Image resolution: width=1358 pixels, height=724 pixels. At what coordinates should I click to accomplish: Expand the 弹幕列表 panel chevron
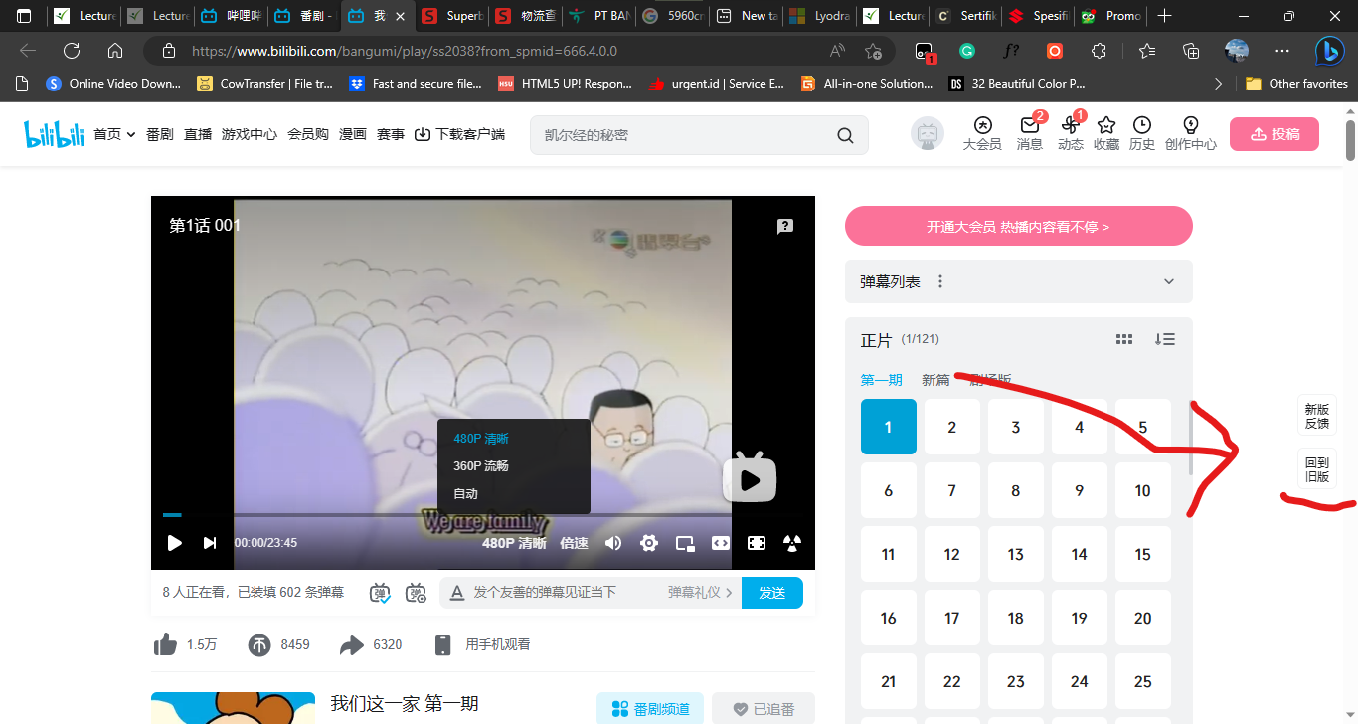coord(1168,282)
